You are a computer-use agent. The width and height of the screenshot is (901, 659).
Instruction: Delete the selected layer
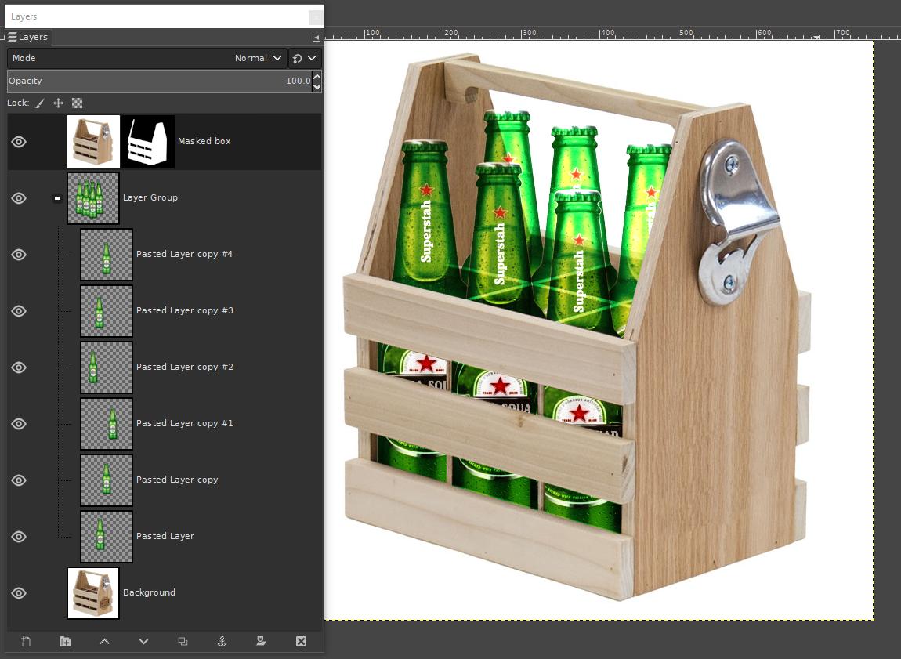(301, 641)
